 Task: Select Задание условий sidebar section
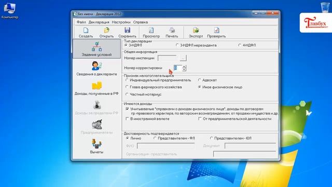coord(97,49)
